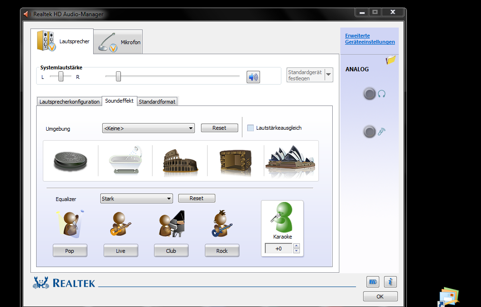Reset the Umgebung environment setting
This screenshot has height=307, width=481.
click(219, 128)
